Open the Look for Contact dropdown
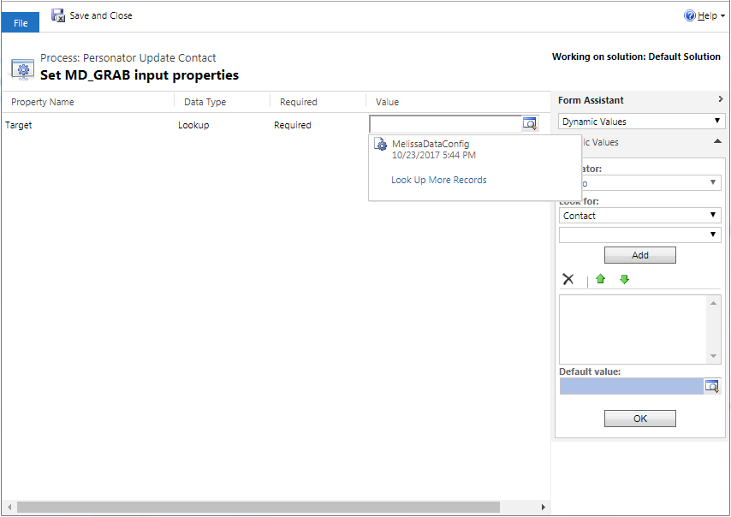This screenshot has height=517, width=731. pyautogui.click(x=639, y=216)
